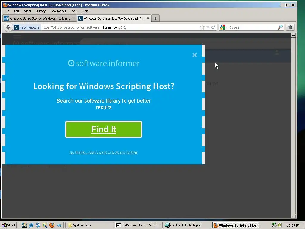305x229 pixels.
Task: Switch to Windows Script 5.6 Wilders tab
Action: [x=40, y=18]
